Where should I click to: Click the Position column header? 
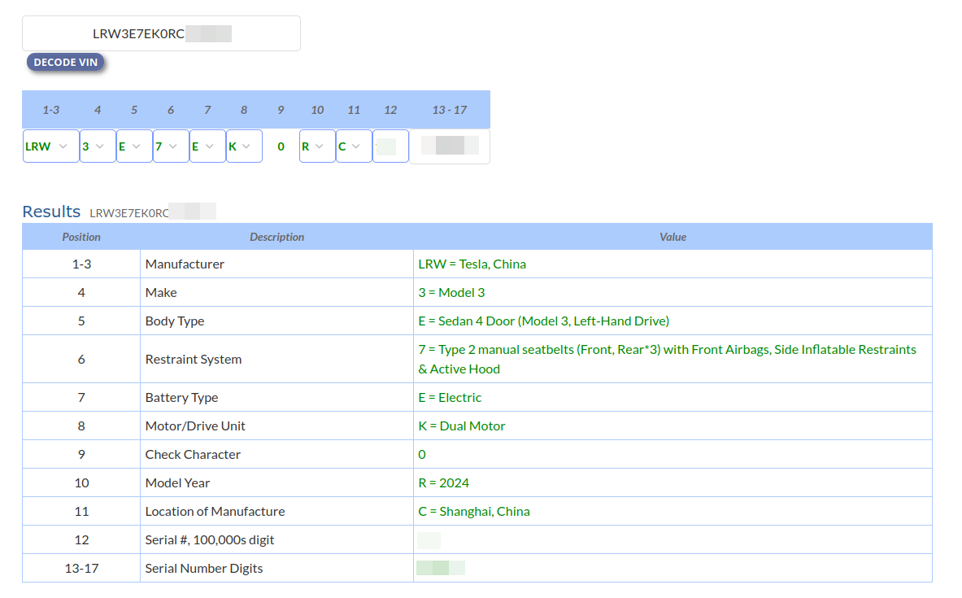[x=81, y=237]
